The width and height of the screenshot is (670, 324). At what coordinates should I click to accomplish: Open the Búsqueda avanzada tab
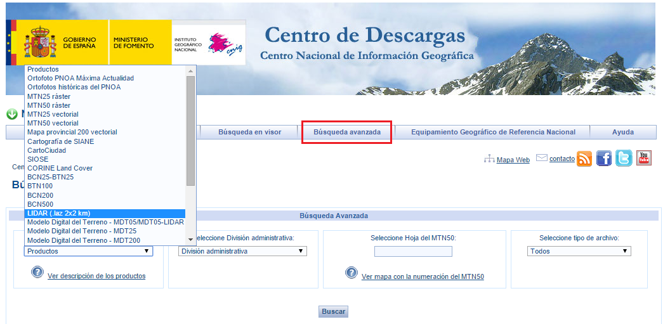pos(346,133)
